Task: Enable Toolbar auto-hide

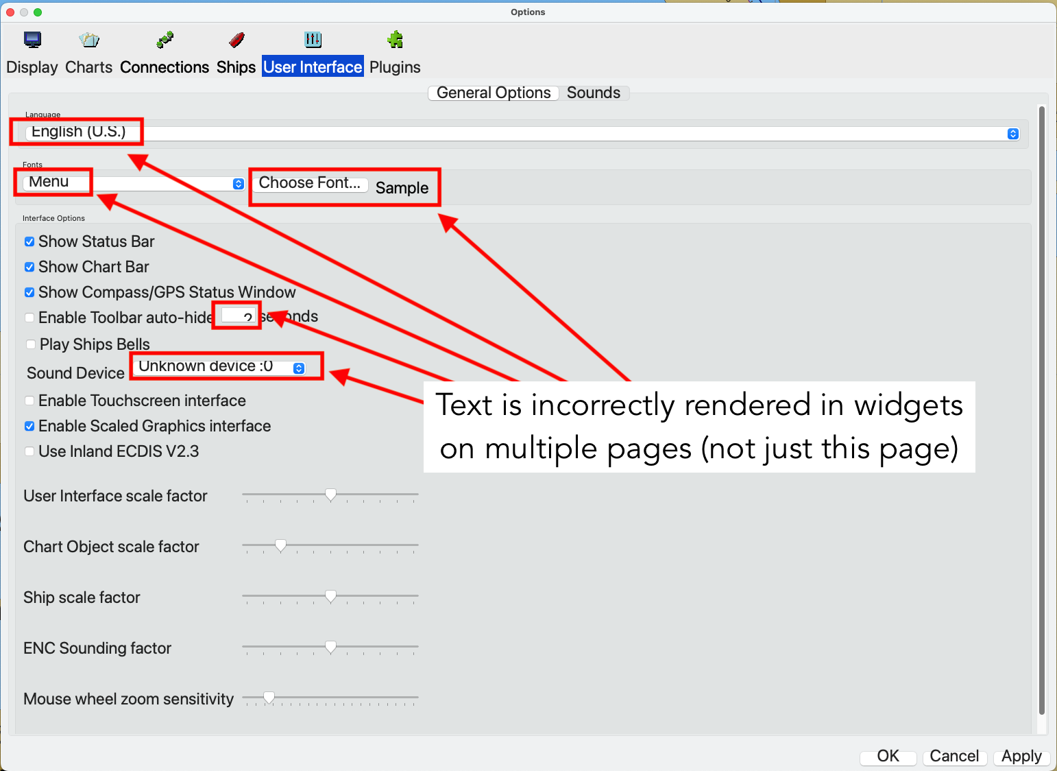Action: (29, 318)
